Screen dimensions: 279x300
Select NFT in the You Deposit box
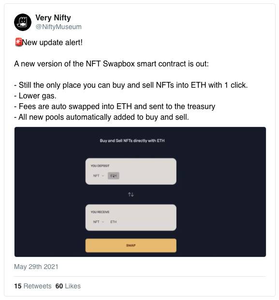click(x=96, y=175)
